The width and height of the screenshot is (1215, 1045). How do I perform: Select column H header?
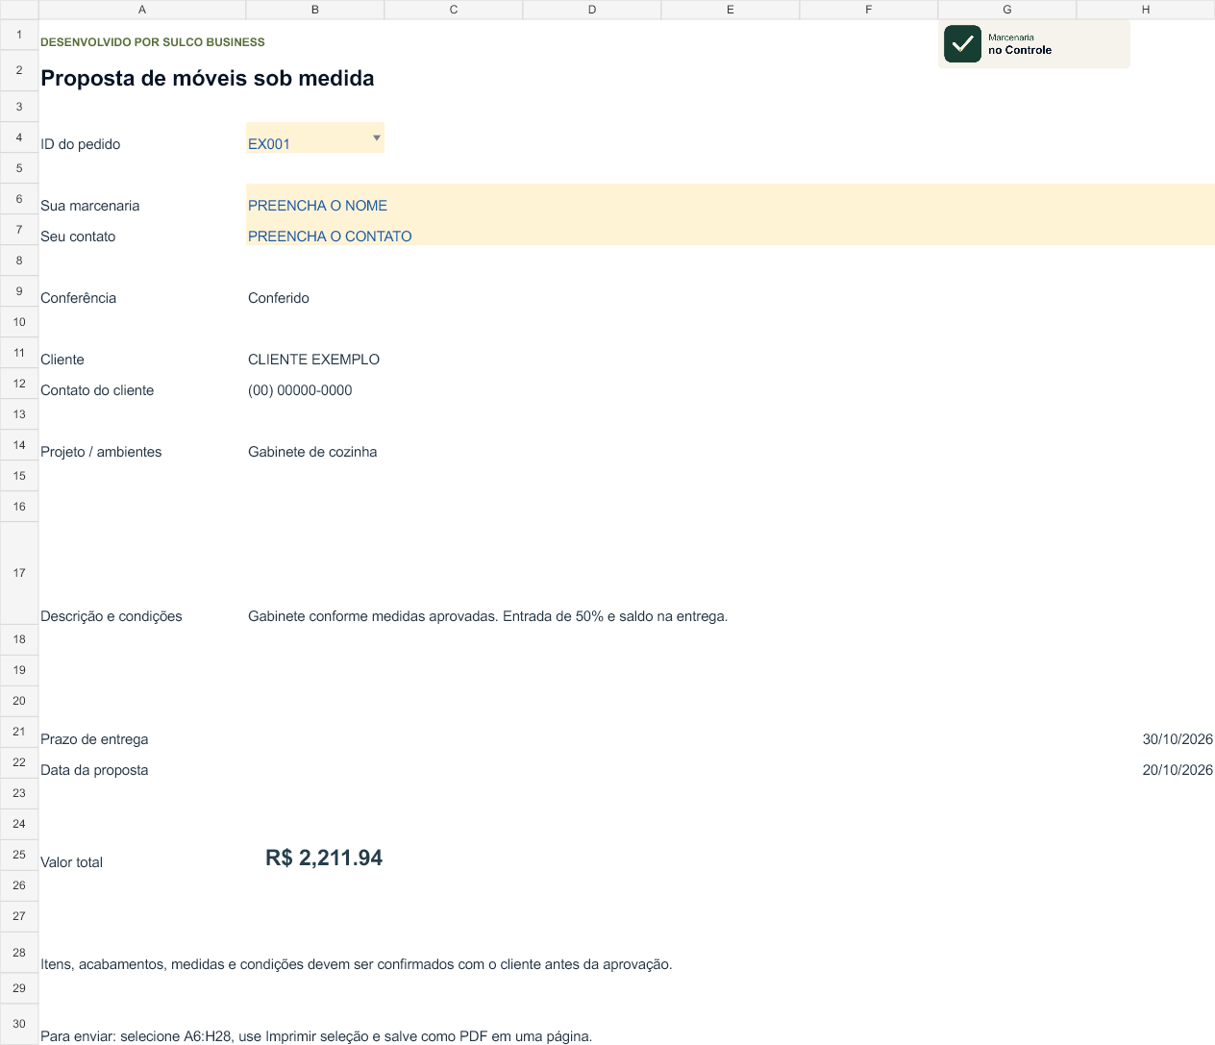coord(1146,10)
